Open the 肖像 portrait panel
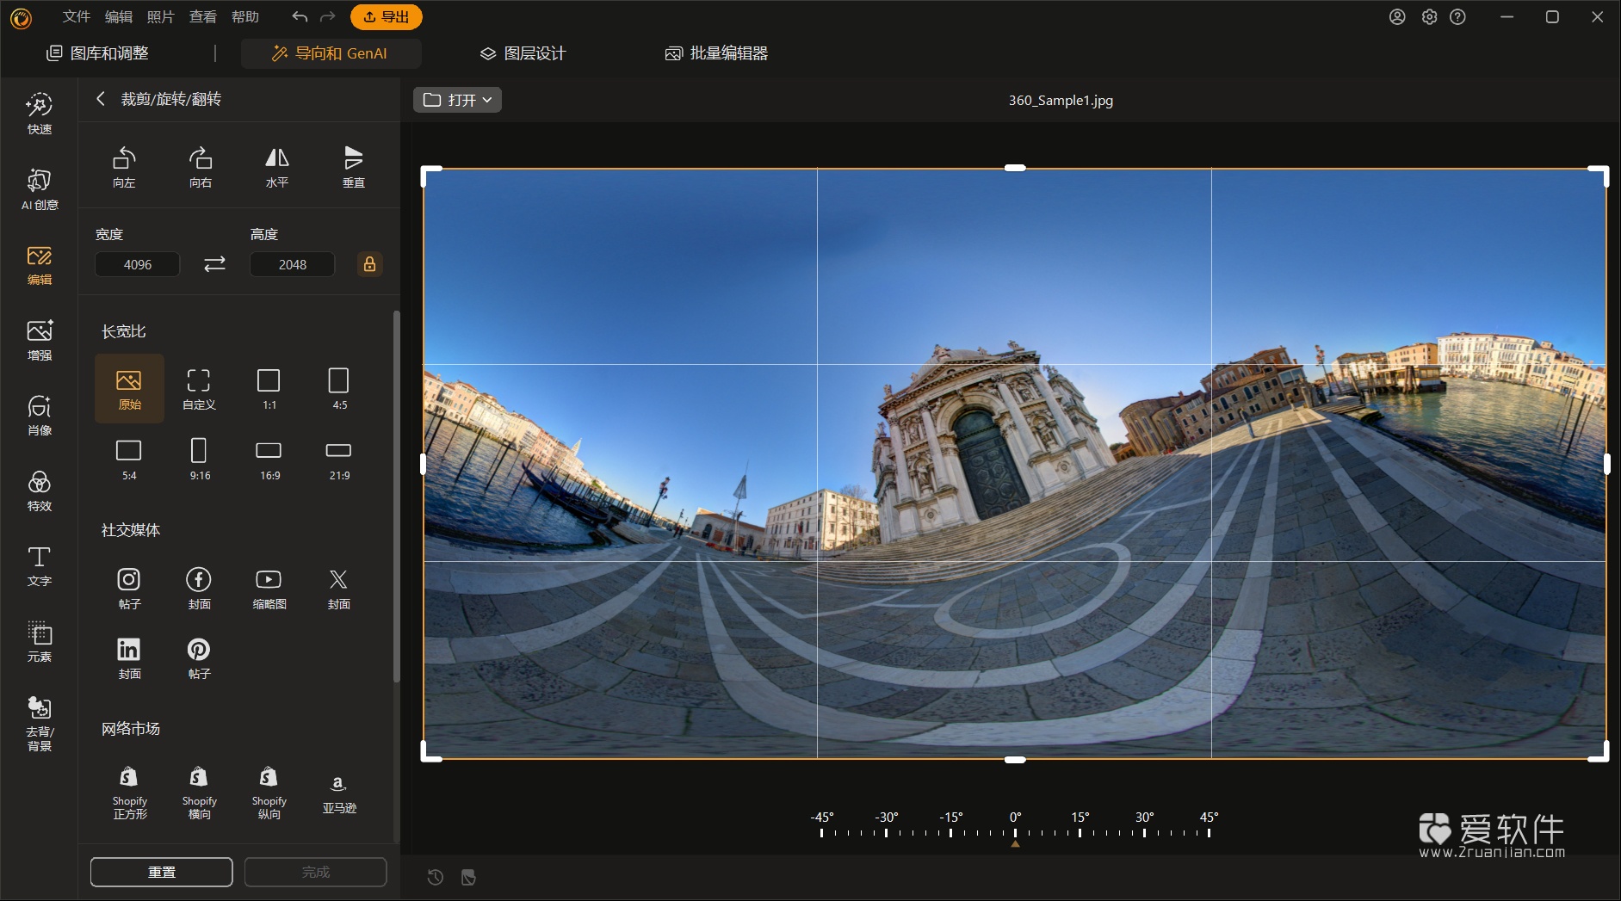This screenshot has height=901, width=1621. 40,416
